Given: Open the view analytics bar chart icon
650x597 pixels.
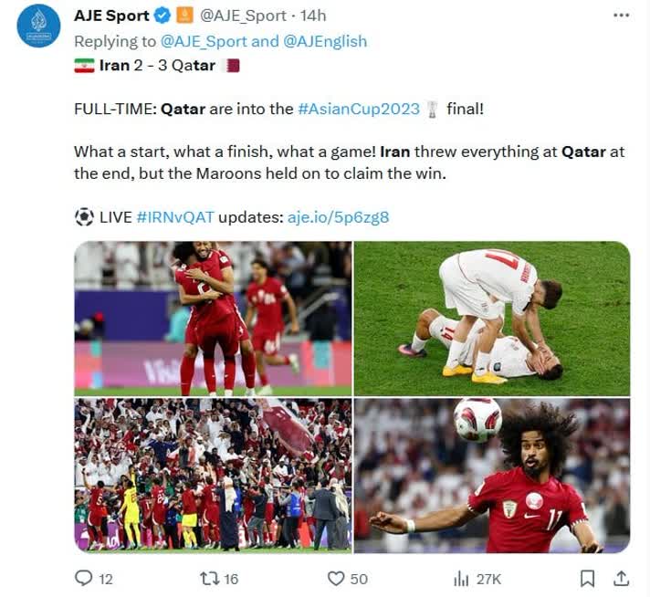Looking at the screenshot, I should click(461, 579).
